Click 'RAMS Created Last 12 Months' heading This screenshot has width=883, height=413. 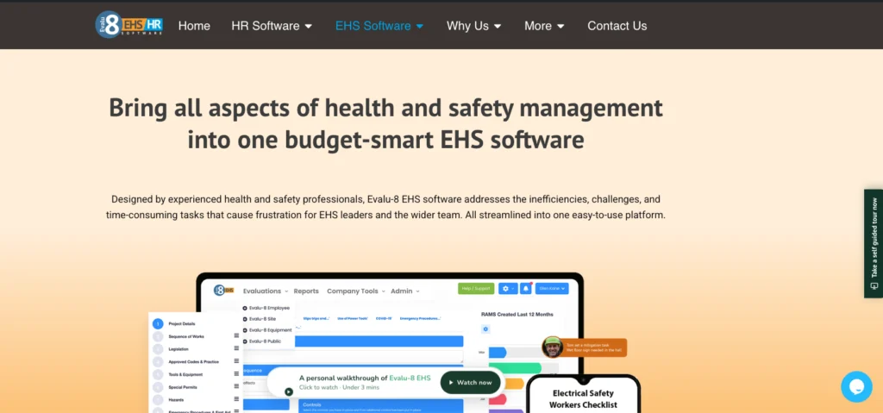(517, 315)
